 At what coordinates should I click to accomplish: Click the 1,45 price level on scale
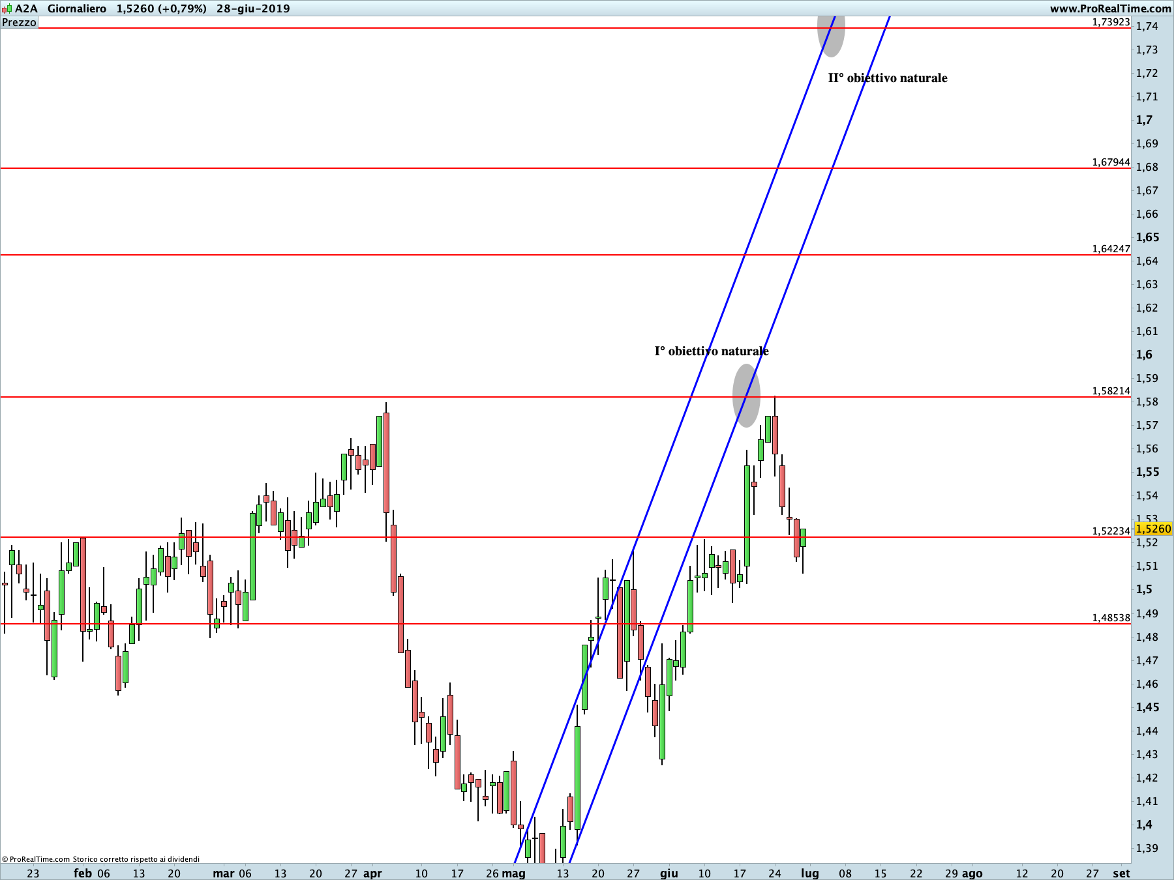coord(1148,707)
